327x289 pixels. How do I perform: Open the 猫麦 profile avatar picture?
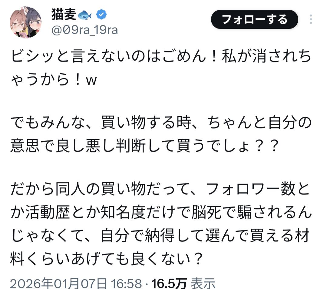[x=26, y=22]
